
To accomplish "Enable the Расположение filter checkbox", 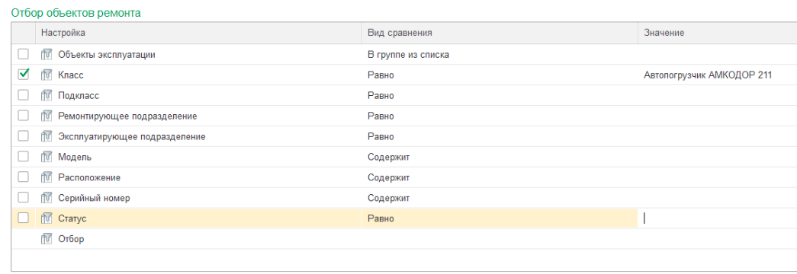I will coord(24,177).
